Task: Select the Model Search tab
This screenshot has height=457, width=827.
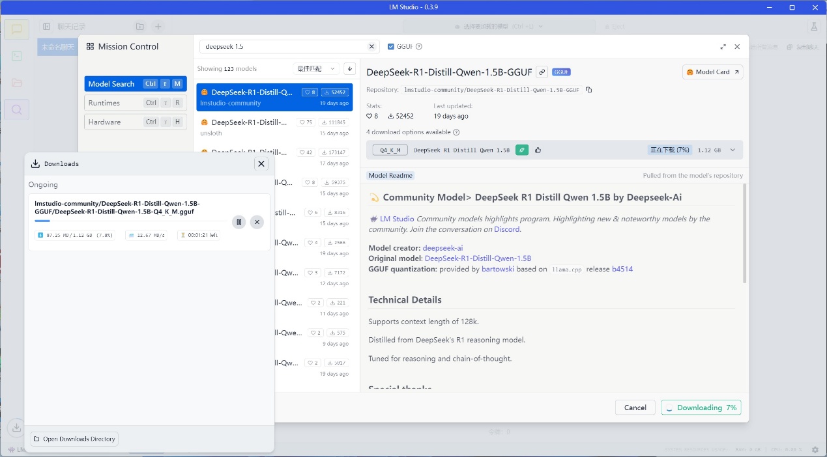Action: point(136,84)
